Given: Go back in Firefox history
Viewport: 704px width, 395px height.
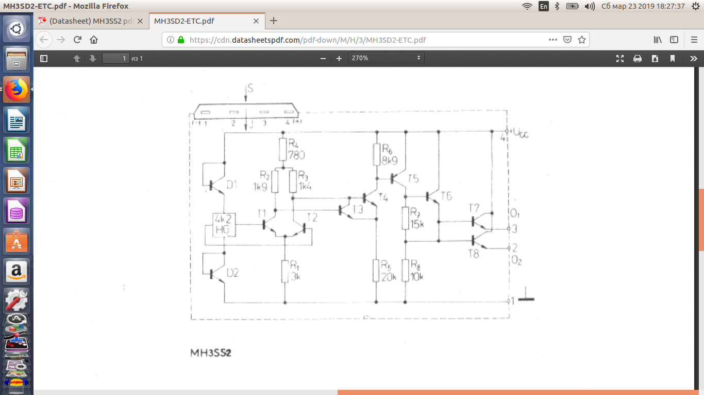Looking at the screenshot, I should (x=44, y=40).
